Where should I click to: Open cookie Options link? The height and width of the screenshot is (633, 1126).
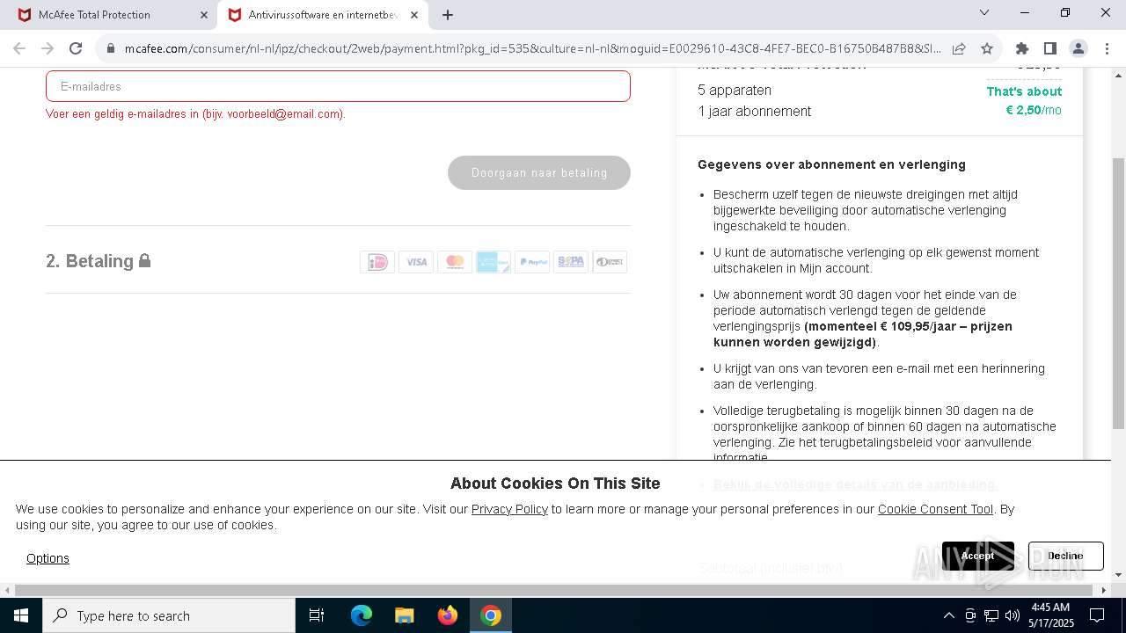pos(48,558)
